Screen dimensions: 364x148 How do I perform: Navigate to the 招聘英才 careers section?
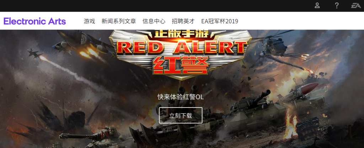(x=183, y=21)
